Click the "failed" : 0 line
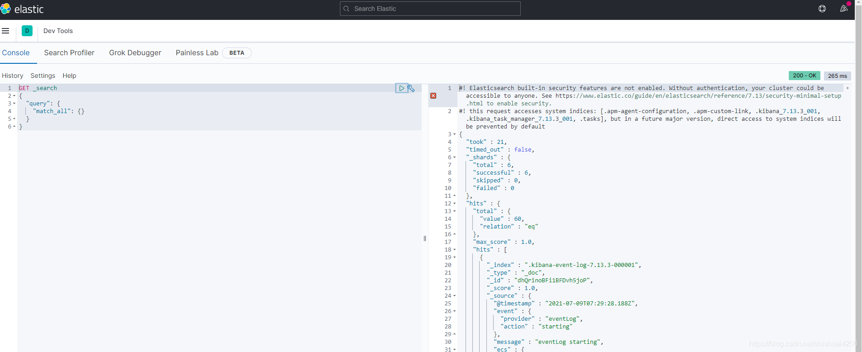Screen dimensions: 862x352 click(494, 188)
